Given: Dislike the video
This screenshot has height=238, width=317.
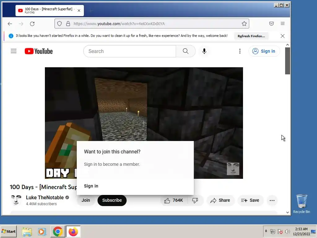Looking at the screenshot, I should [x=195, y=201].
